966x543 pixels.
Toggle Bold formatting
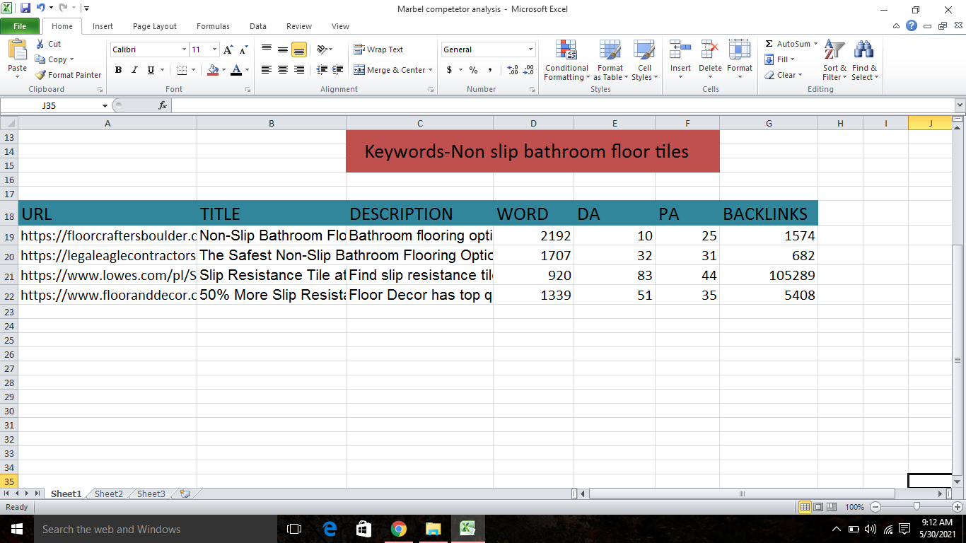point(118,70)
